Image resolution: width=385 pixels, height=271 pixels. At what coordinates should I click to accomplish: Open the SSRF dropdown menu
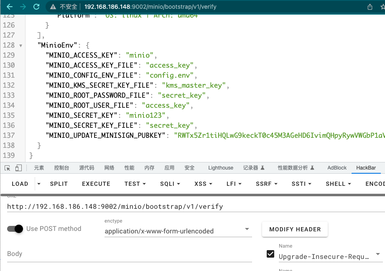pyautogui.click(x=267, y=184)
